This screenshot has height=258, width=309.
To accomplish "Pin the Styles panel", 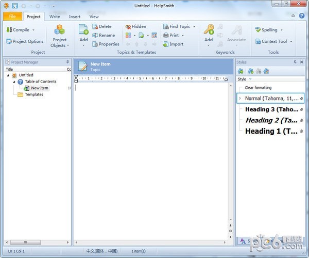I will [295, 62].
